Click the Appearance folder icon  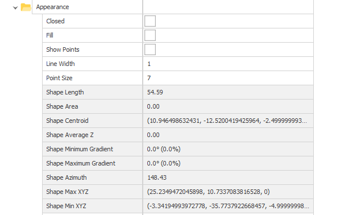pos(26,7)
